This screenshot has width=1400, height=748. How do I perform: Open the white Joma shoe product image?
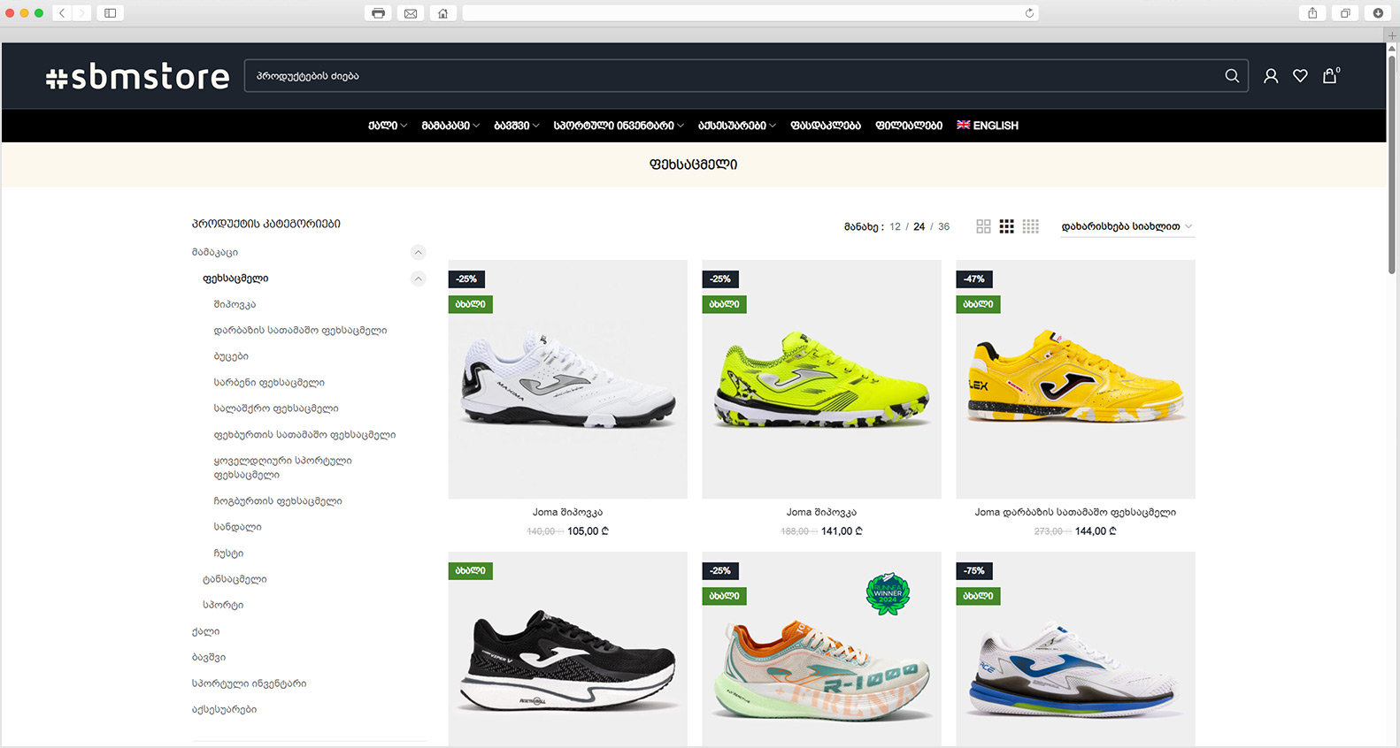tap(567, 379)
